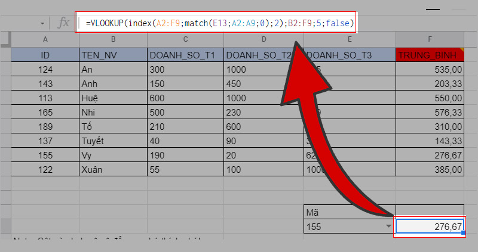Select column B header
The height and width of the screenshot is (252, 478).
point(113,39)
